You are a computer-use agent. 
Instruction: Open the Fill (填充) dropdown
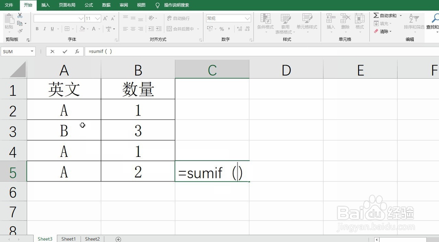point(383,24)
